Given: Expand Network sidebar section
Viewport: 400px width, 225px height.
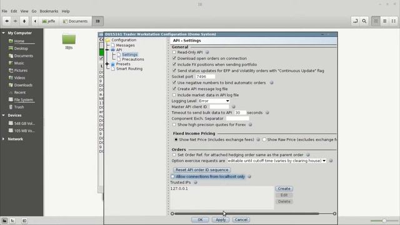Looking at the screenshot, I should (3, 139).
